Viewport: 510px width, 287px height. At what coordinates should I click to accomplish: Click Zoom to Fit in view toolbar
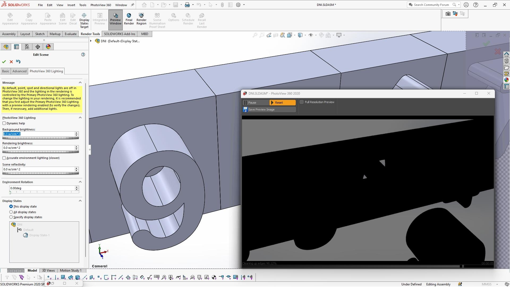[255, 35]
